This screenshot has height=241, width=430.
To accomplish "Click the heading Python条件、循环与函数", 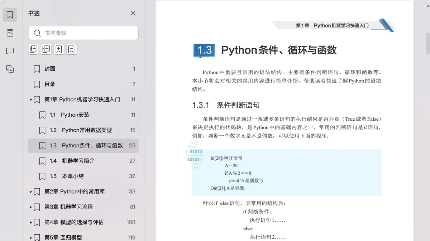I will (279, 50).
